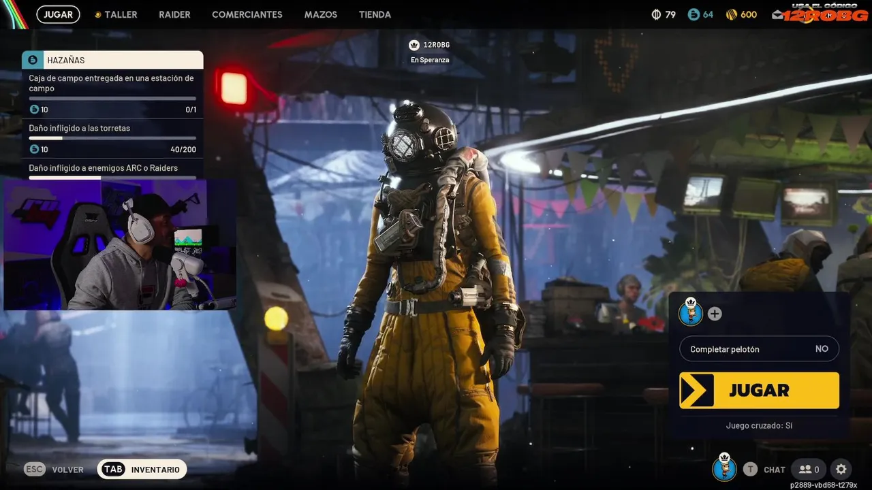The image size is (872, 490).
Task: Open INVENTARIO with TAB button
Action: [x=142, y=470]
